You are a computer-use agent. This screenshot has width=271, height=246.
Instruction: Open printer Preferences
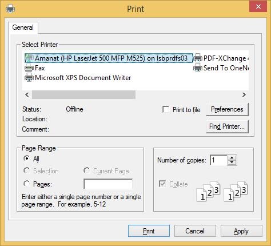tap(227, 109)
